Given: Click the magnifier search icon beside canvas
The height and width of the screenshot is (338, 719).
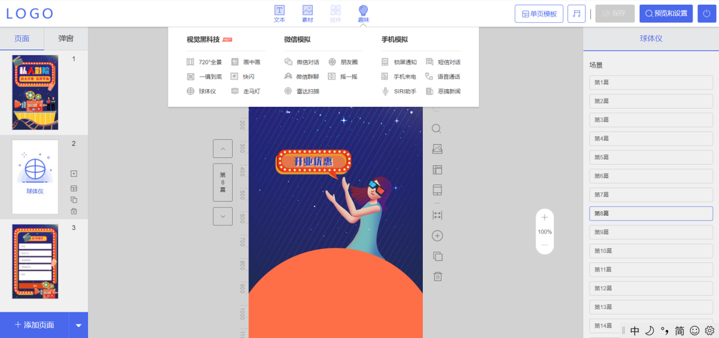Looking at the screenshot, I should point(437,129).
